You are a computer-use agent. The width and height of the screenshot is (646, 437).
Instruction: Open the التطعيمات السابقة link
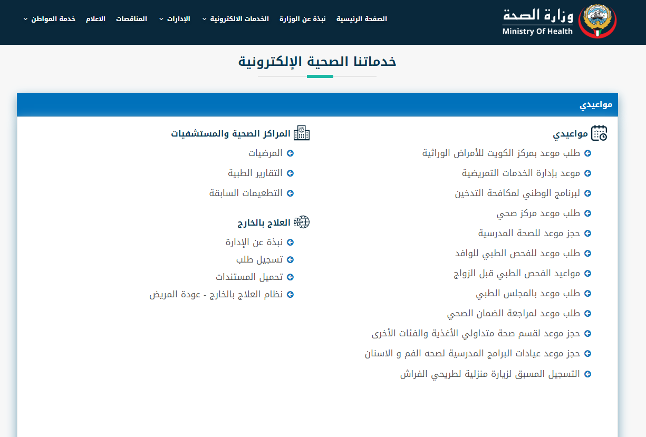click(x=246, y=193)
